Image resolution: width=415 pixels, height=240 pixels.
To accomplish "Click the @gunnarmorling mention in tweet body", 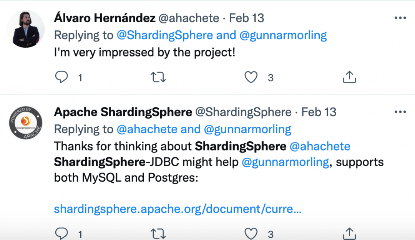I will (285, 162).
